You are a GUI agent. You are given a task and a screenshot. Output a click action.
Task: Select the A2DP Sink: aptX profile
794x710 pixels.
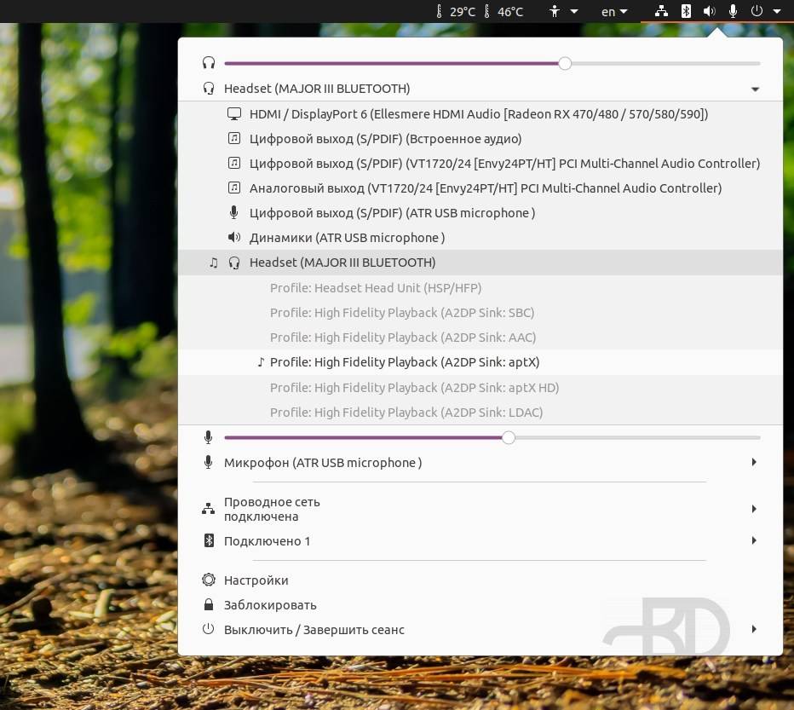(x=405, y=362)
